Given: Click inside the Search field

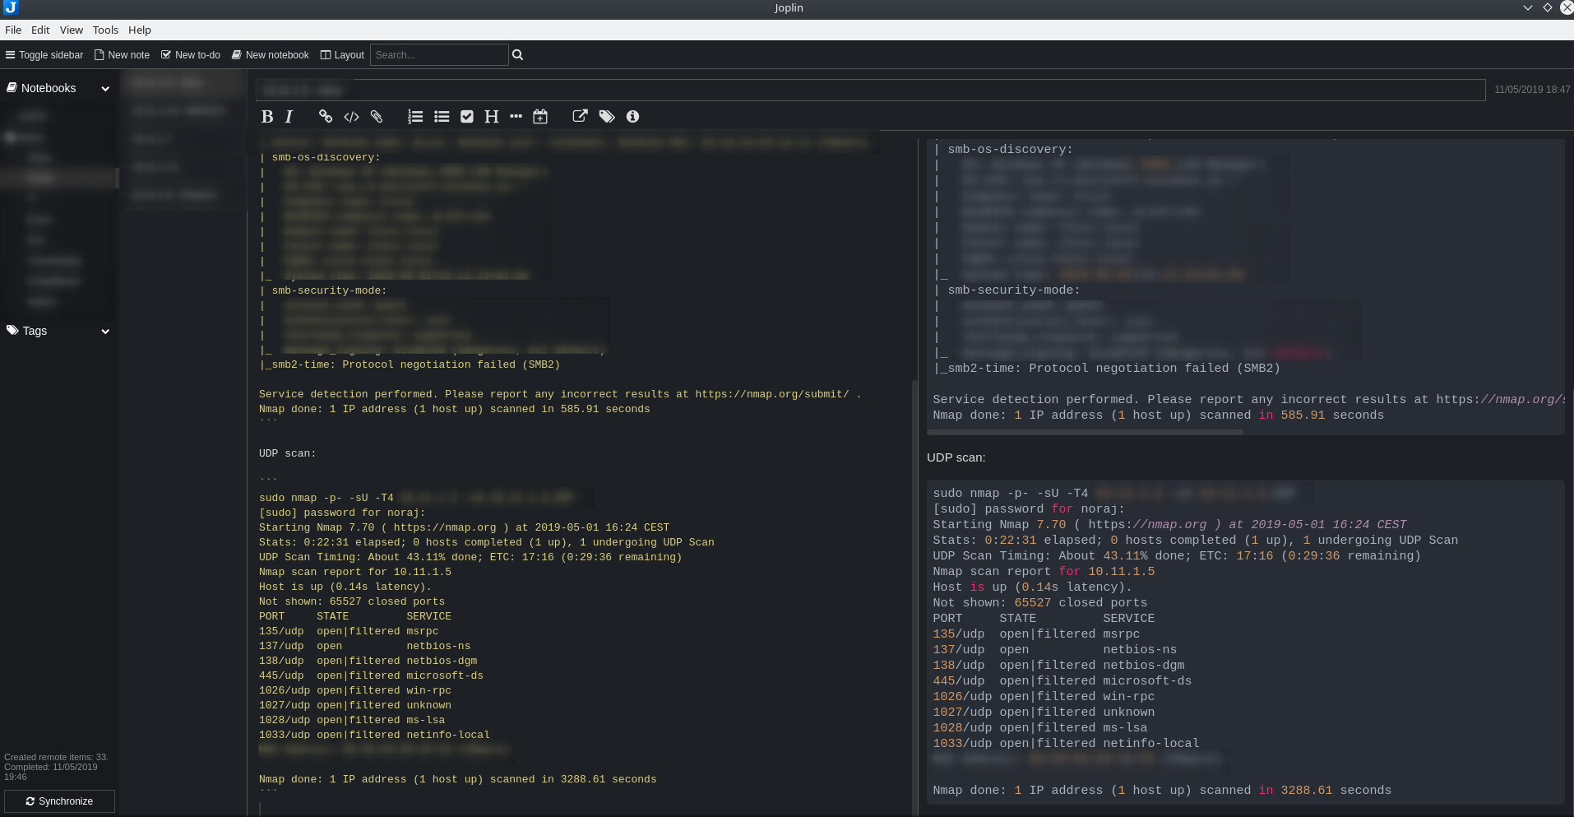Looking at the screenshot, I should point(439,54).
